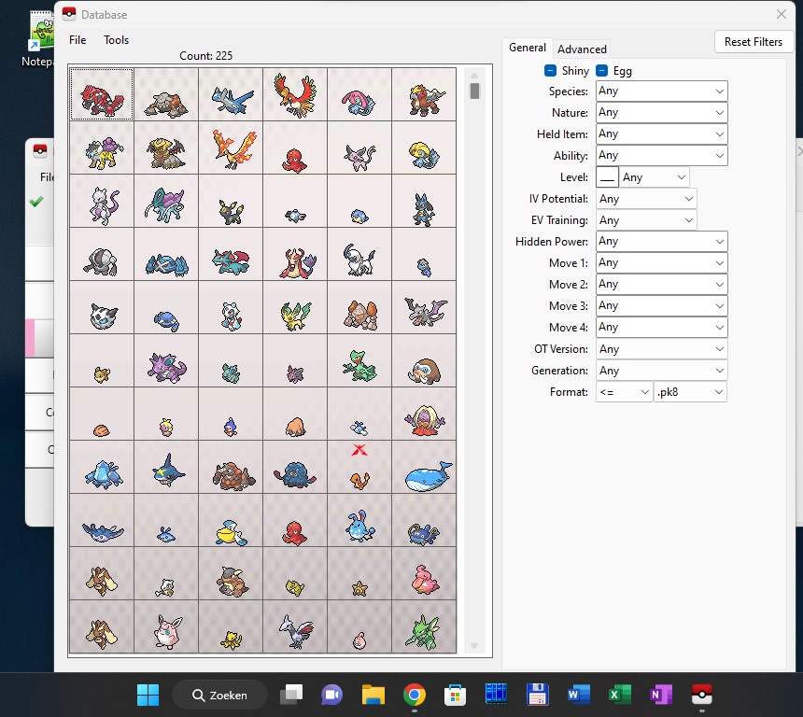The height and width of the screenshot is (717, 803).
Task: Open the Level comparison dropdown
Action: point(654,177)
